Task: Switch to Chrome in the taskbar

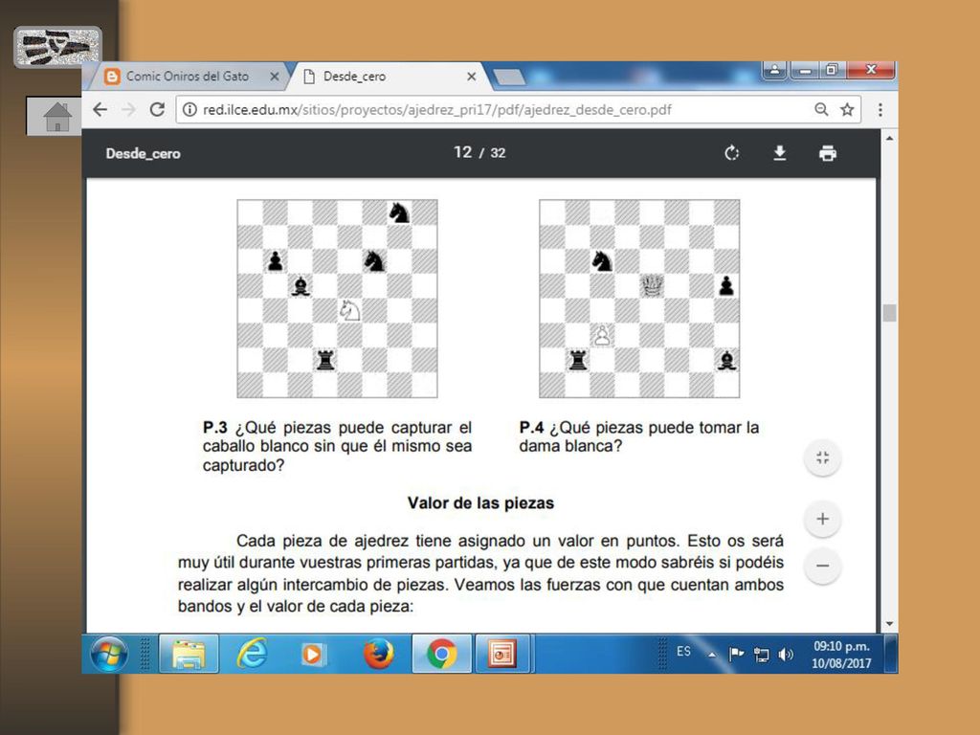Action: click(x=442, y=654)
